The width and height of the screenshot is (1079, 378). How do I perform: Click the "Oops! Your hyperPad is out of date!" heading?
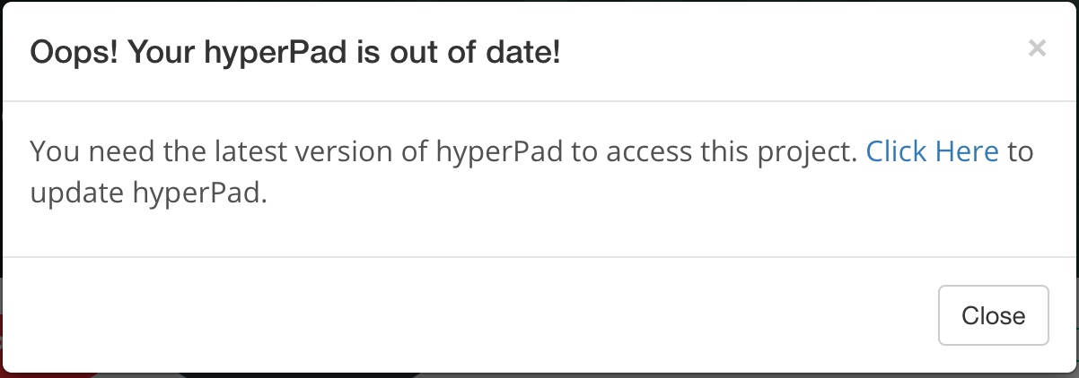[x=295, y=52]
